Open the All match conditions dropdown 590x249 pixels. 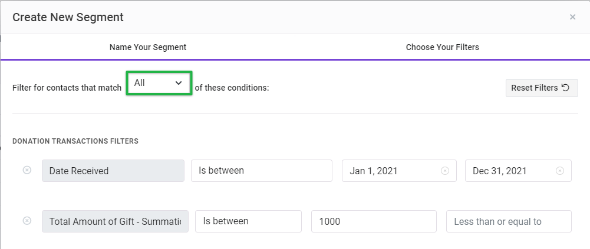click(159, 83)
